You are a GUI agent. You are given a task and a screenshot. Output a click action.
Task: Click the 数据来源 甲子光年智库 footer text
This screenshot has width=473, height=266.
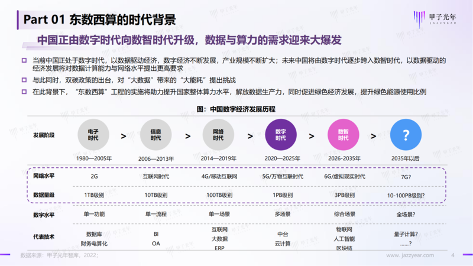[x=59, y=255]
